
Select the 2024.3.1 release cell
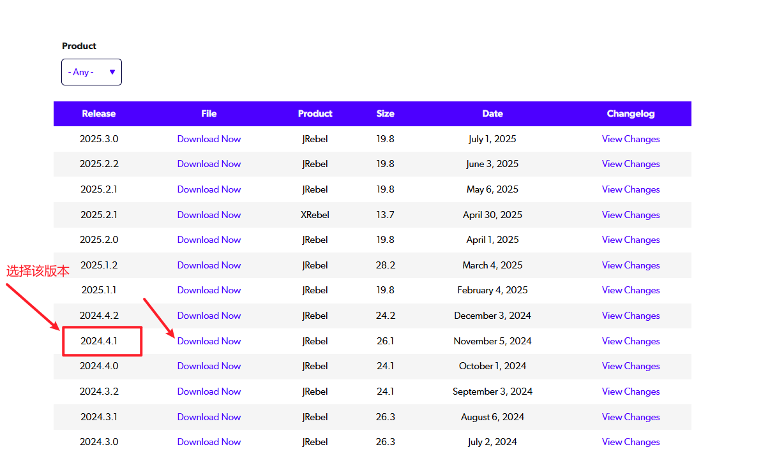coord(99,417)
